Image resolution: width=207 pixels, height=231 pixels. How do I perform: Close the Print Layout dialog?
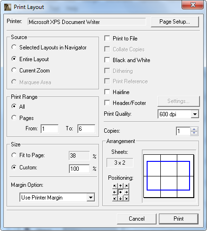click(193, 5)
